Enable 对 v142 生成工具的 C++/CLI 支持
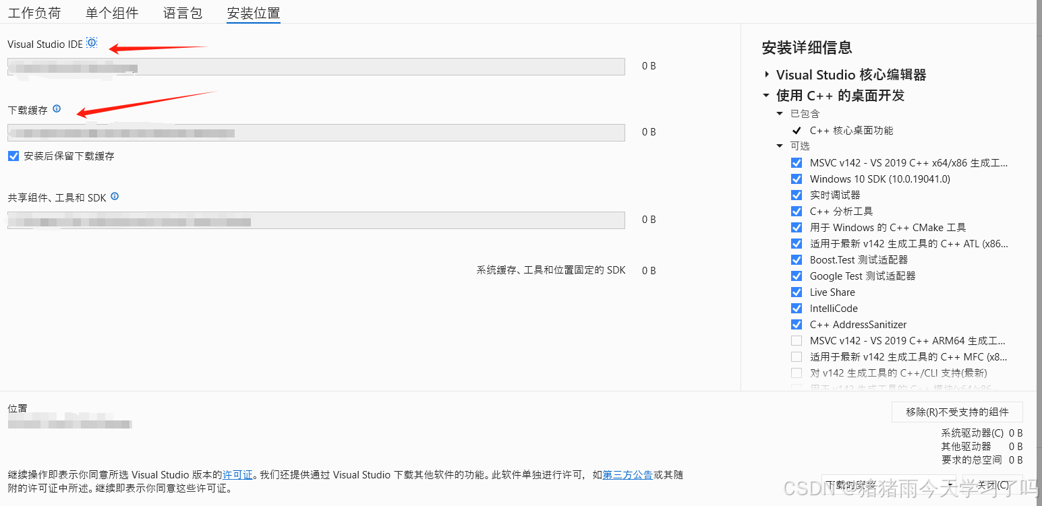Image resolution: width=1042 pixels, height=506 pixels. (797, 373)
